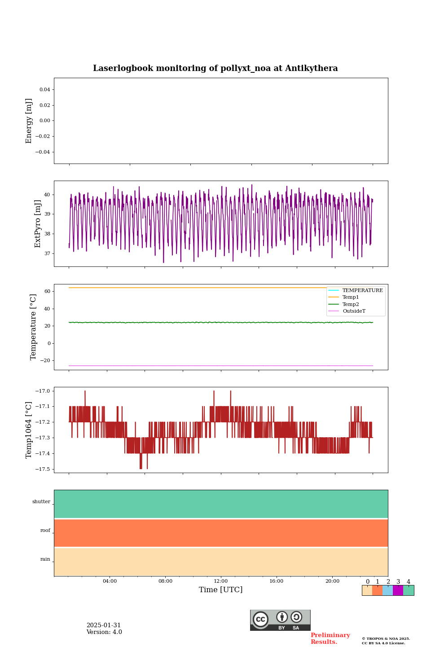Image resolution: width=431 pixels, height=647 pixels.
Task: Click the 16:00 time tick label
Action: pos(277,581)
